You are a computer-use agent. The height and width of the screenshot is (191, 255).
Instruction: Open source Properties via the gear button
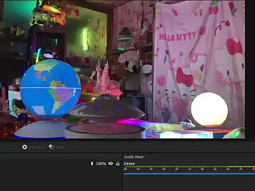[33, 147]
